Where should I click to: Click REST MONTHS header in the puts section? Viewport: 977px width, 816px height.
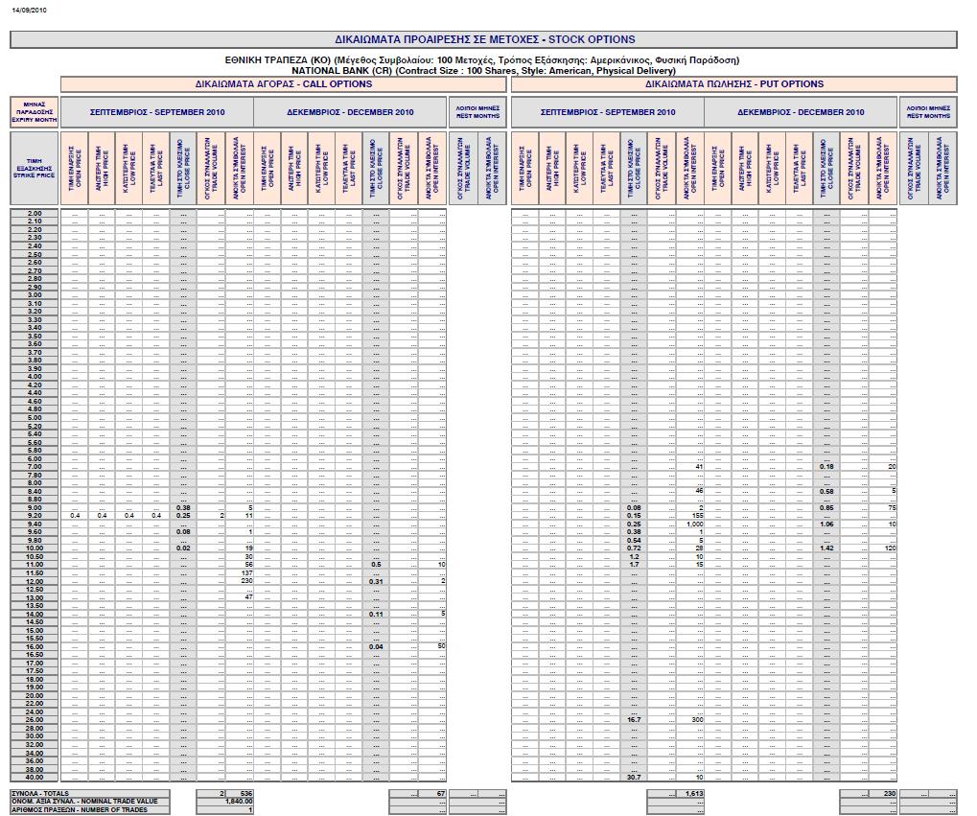[x=928, y=112]
